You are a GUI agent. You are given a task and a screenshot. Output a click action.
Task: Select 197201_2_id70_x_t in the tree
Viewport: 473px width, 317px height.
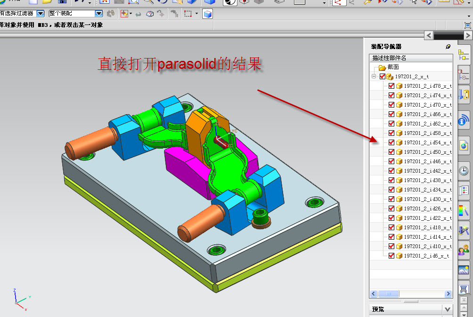click(x=428, y=105)
